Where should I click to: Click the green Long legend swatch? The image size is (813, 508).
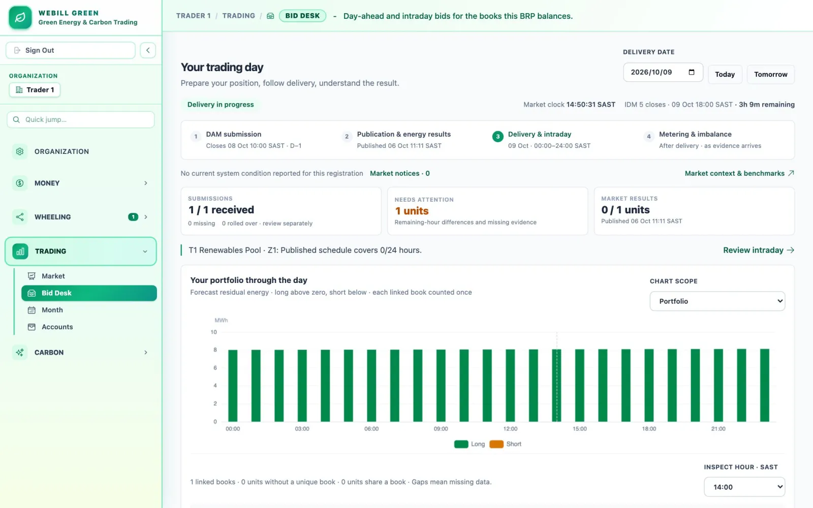pos(461,444)
